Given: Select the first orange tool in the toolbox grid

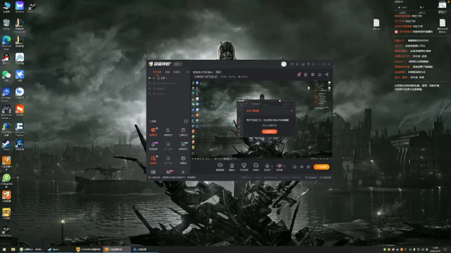Looking at the screenshot, I should (x=153, y=132).
